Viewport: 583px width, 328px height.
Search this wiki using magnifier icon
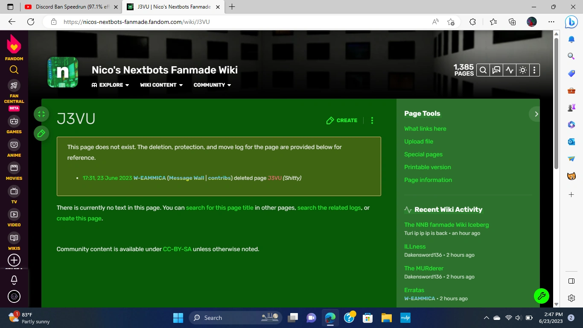click(483, 70)
